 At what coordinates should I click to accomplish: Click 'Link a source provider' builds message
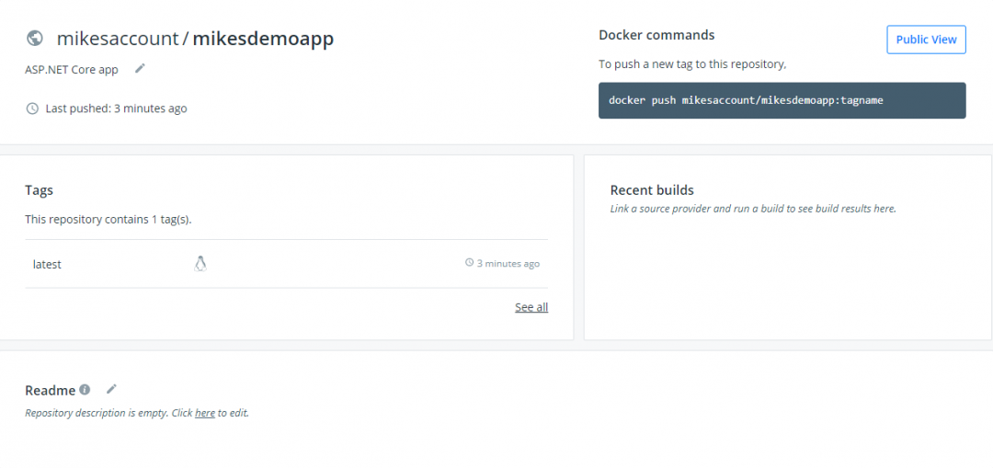(x=752, y=209)
